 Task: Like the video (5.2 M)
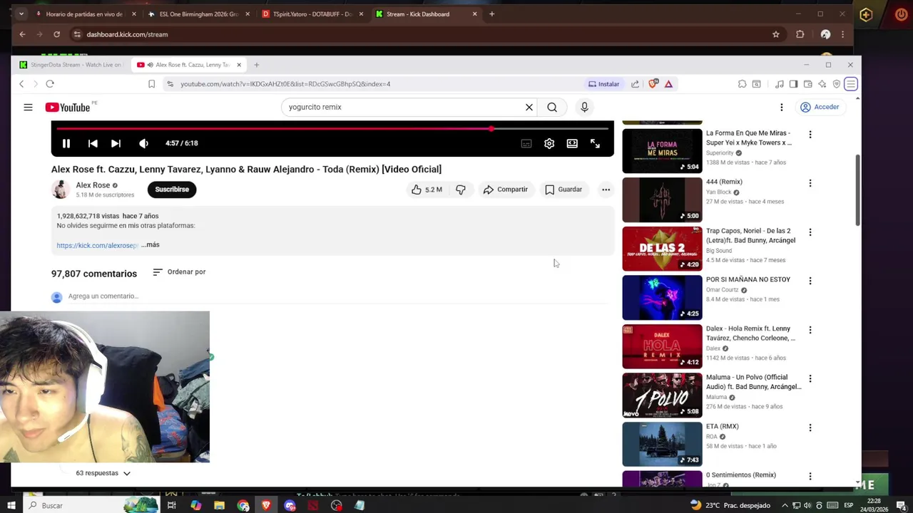coord(427,190)
